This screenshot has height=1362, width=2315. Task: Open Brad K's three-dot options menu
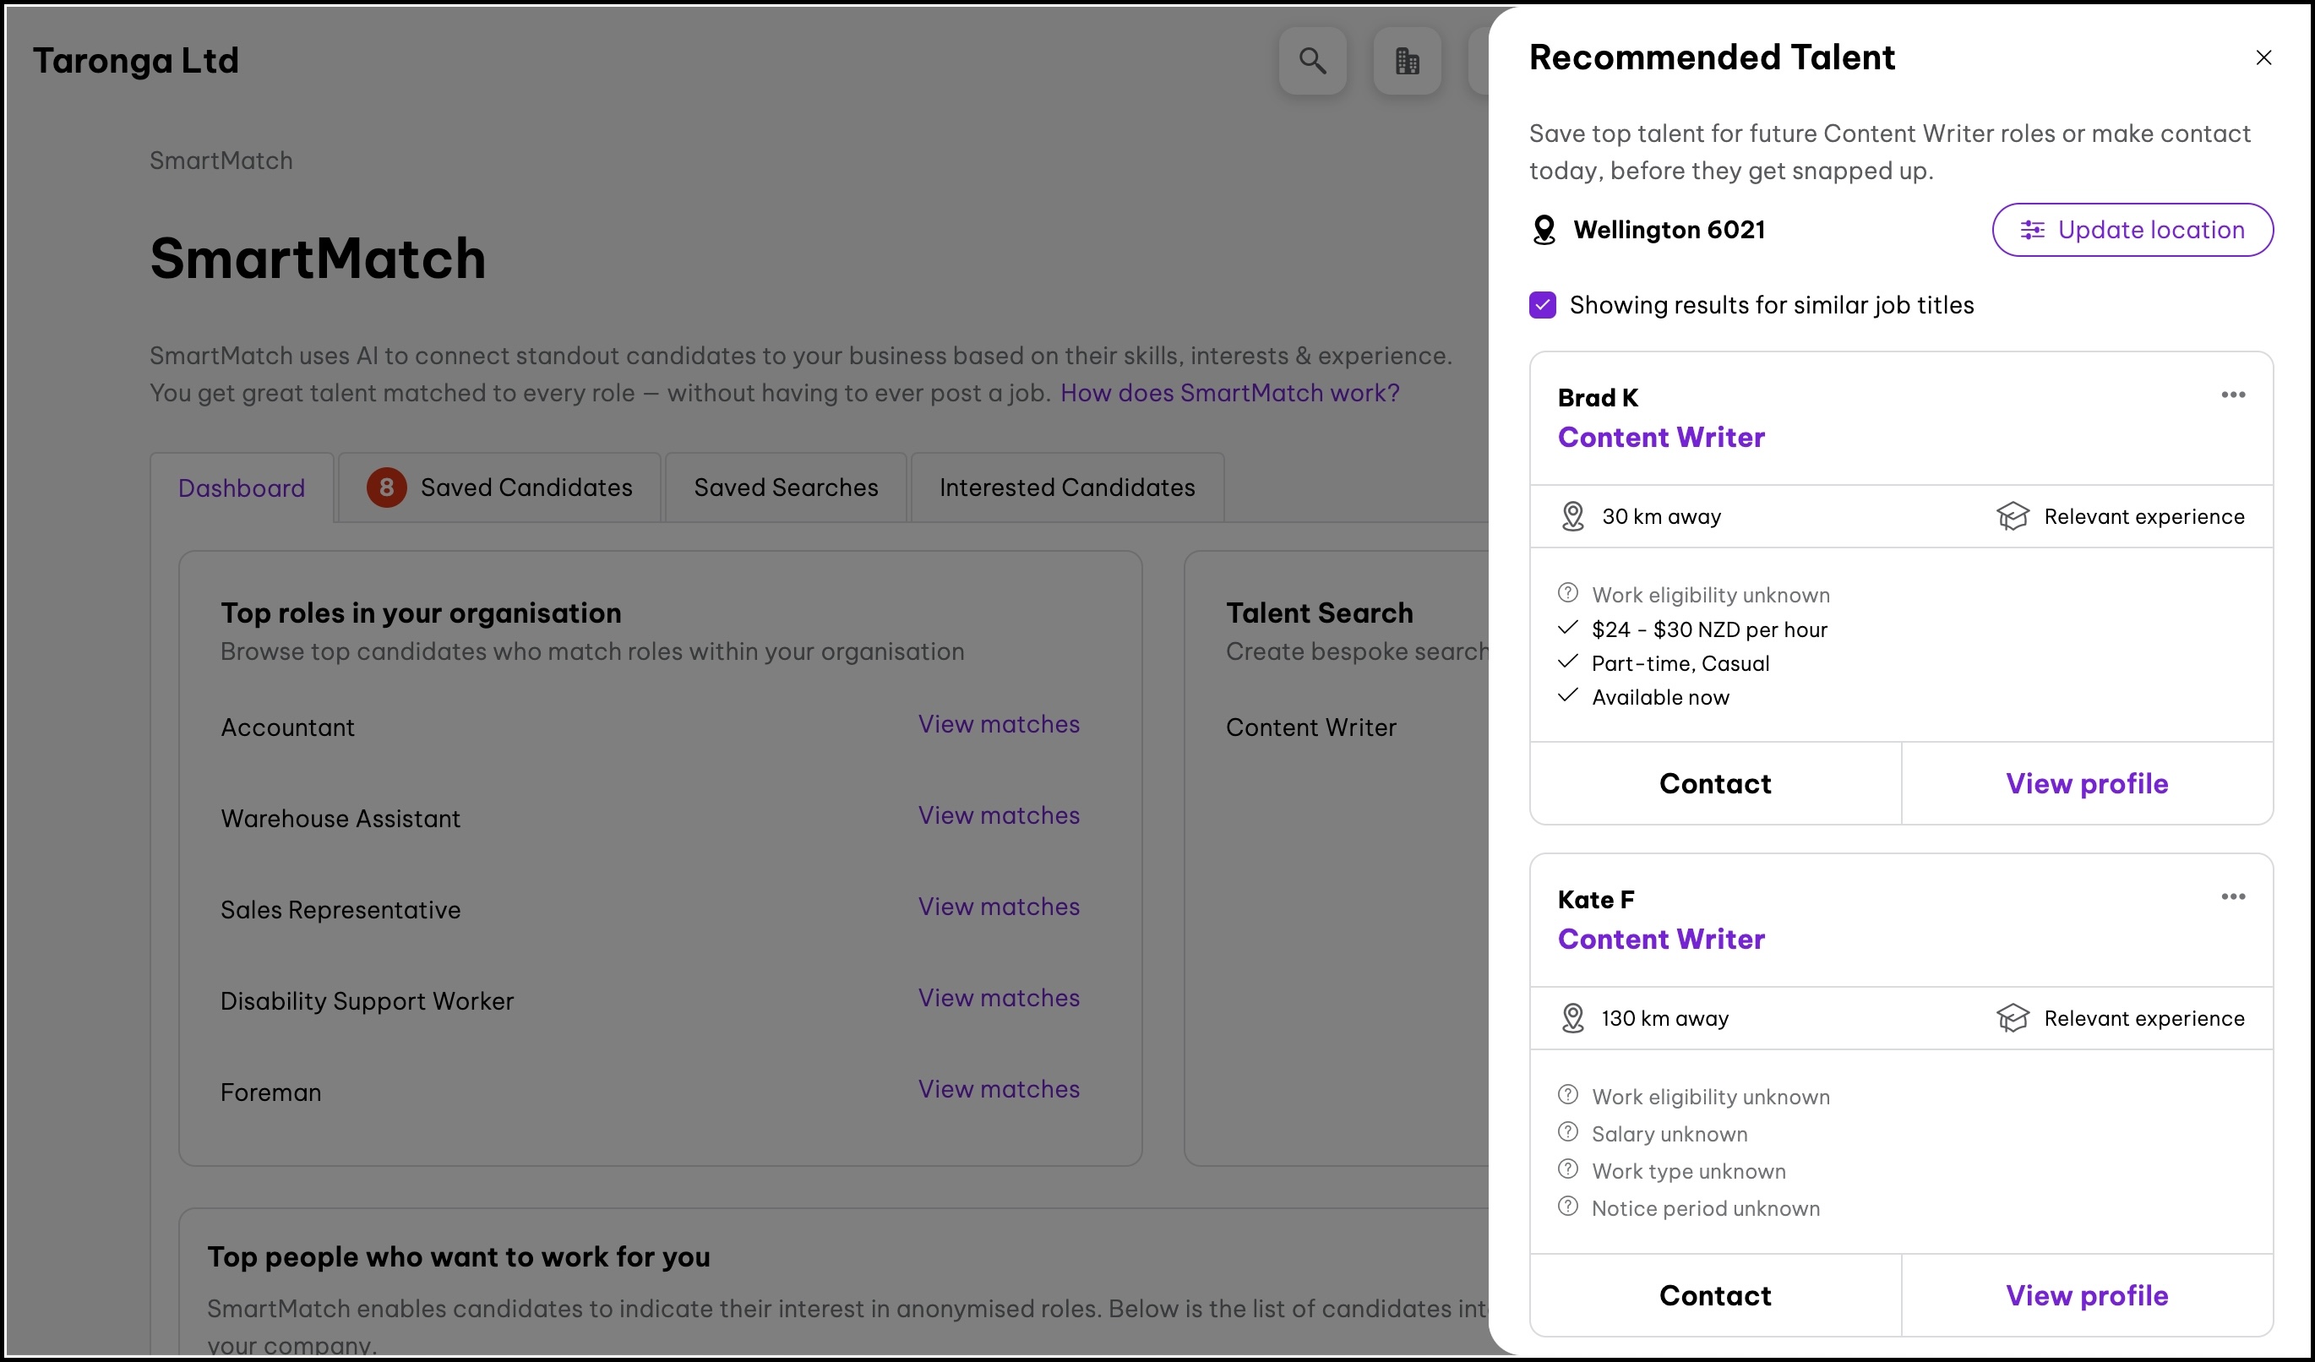click(2232, 395)
